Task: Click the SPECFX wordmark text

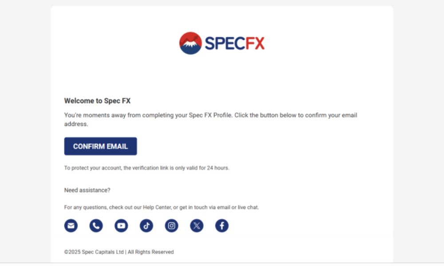Action: click(x=234, y=43)
